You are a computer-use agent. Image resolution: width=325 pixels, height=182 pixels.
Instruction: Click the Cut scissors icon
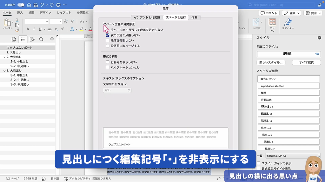click(x=17, y=20)
